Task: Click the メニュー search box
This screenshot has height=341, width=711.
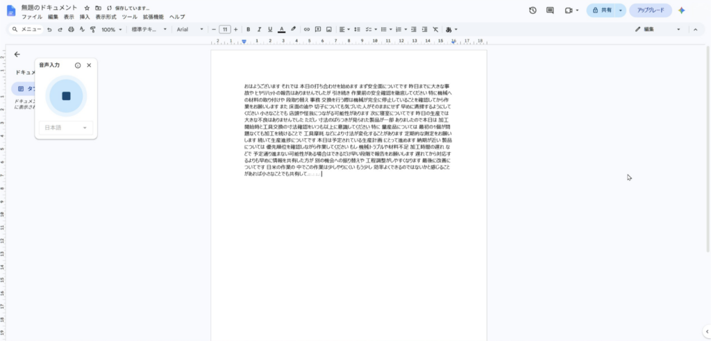Action: coord(27,29)
